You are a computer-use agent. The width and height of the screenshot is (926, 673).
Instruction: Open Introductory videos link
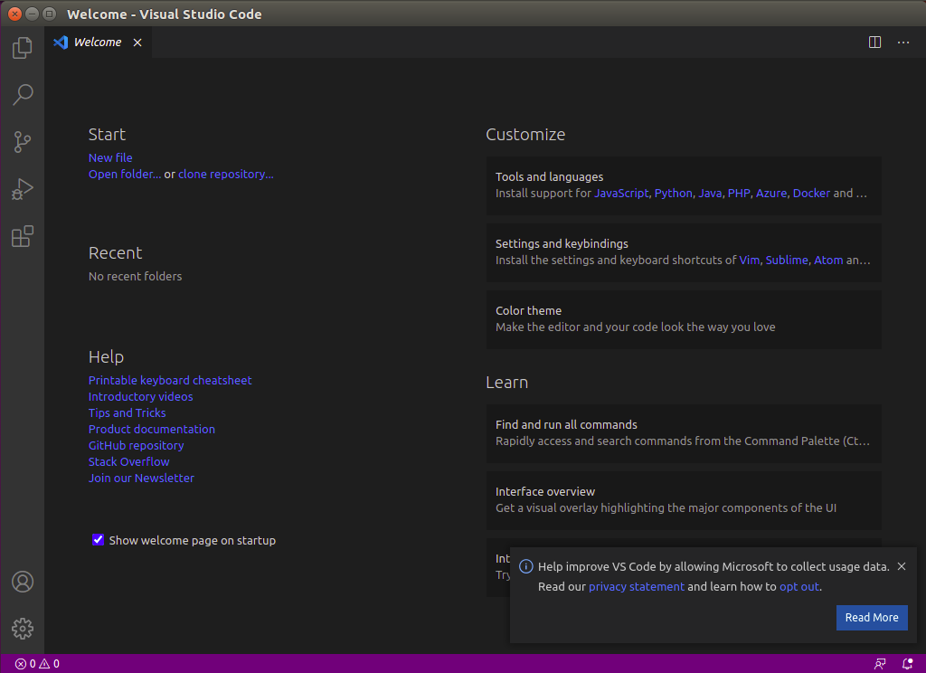[140, 396]
